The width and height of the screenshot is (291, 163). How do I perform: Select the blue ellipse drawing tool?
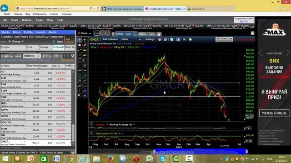pyautogui.click(x=85, y=91)
